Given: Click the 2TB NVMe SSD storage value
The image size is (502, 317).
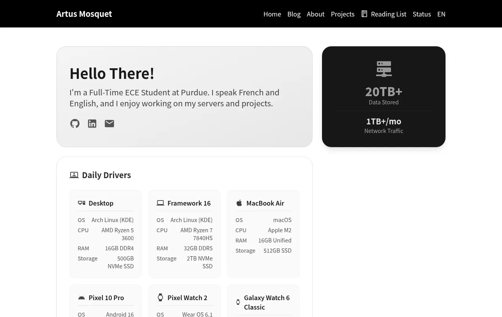Looking at the screenshot, I should (x=200, y=262).
